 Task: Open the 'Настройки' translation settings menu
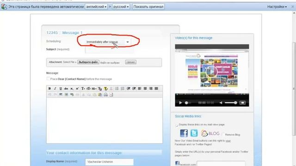(x=277, y=7)
